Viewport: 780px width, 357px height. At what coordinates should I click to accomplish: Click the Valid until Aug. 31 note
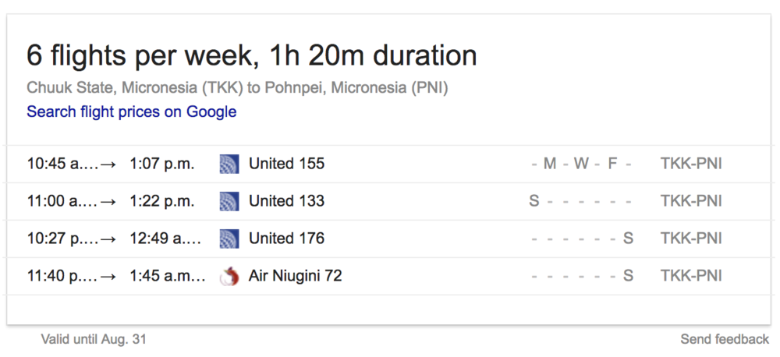(94, 339)
